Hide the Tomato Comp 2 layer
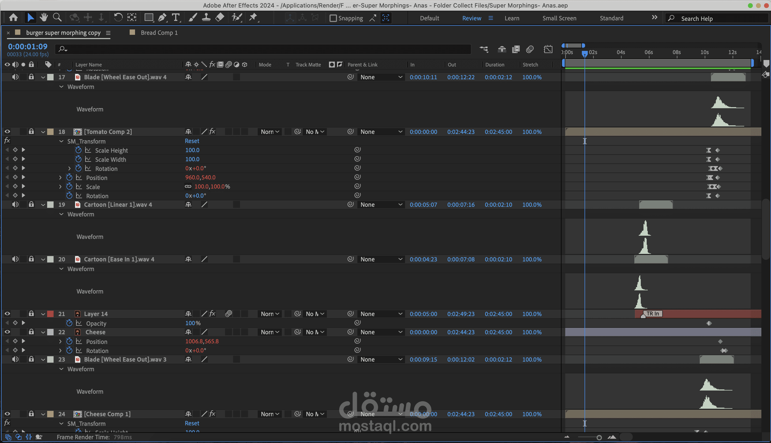The image size is (771, 443). (x=7, y=132)
